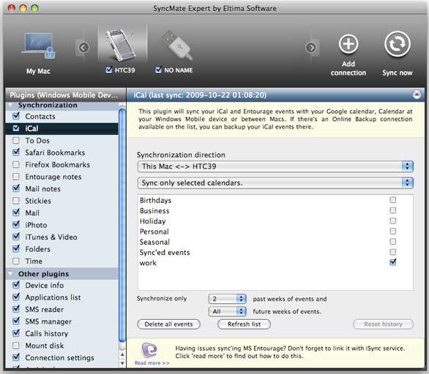Viewport: 429px width, 374px height.
Task: Open the Applications list plugin
Action: [61, 297]
